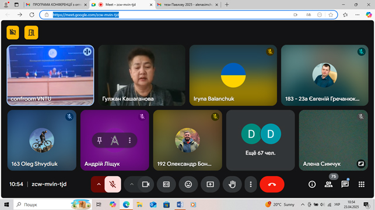
Task: Click 192 Олександр Бон... avatar
Action: (187, 140)
